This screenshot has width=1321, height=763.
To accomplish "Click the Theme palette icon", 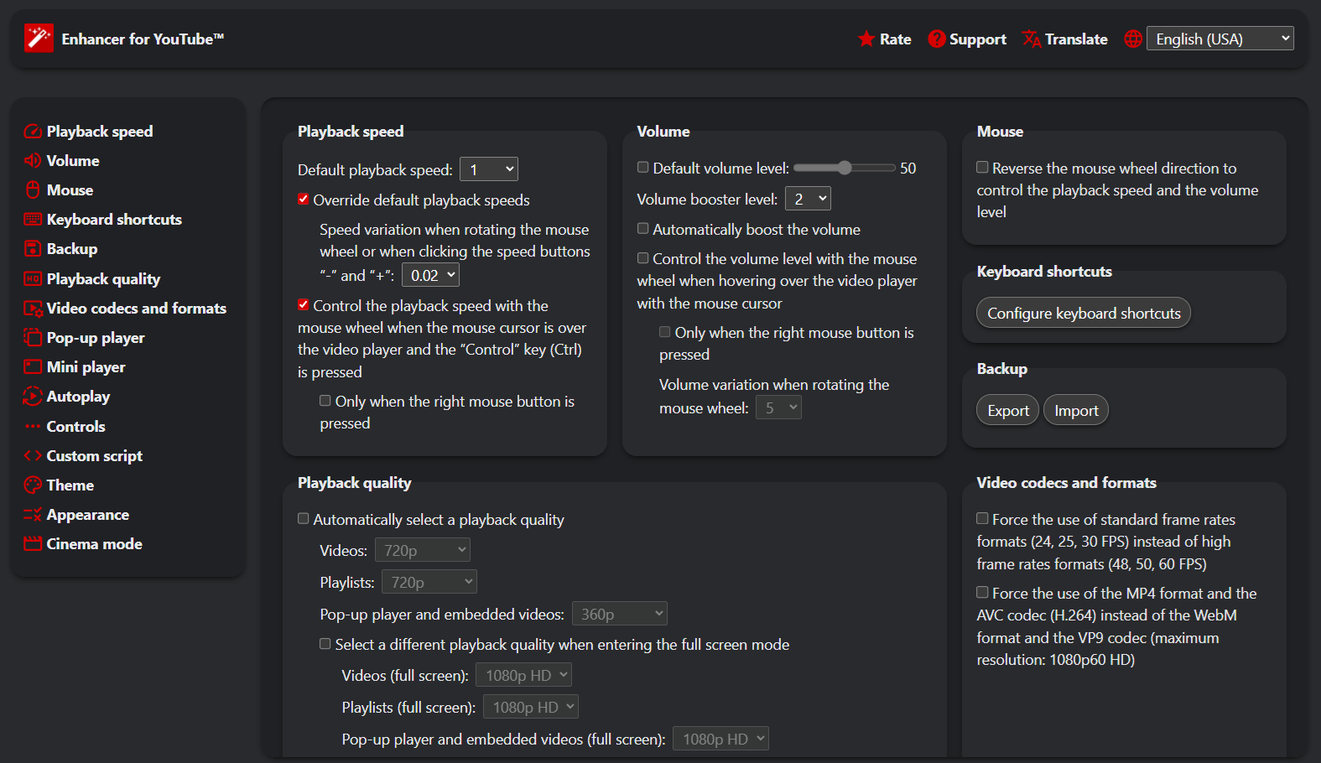I will click(33, 485).
